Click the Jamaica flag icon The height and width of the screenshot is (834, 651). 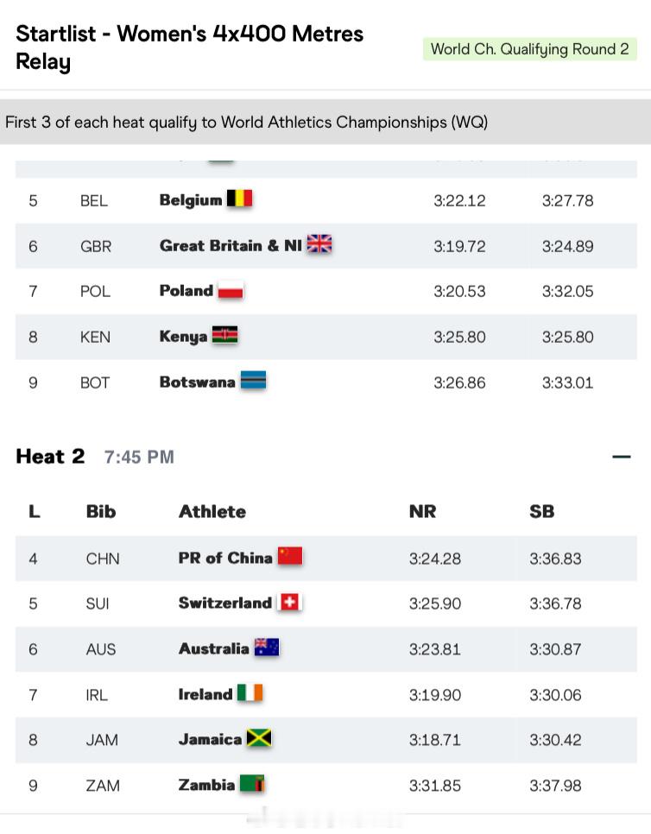(x=259, y=738)
